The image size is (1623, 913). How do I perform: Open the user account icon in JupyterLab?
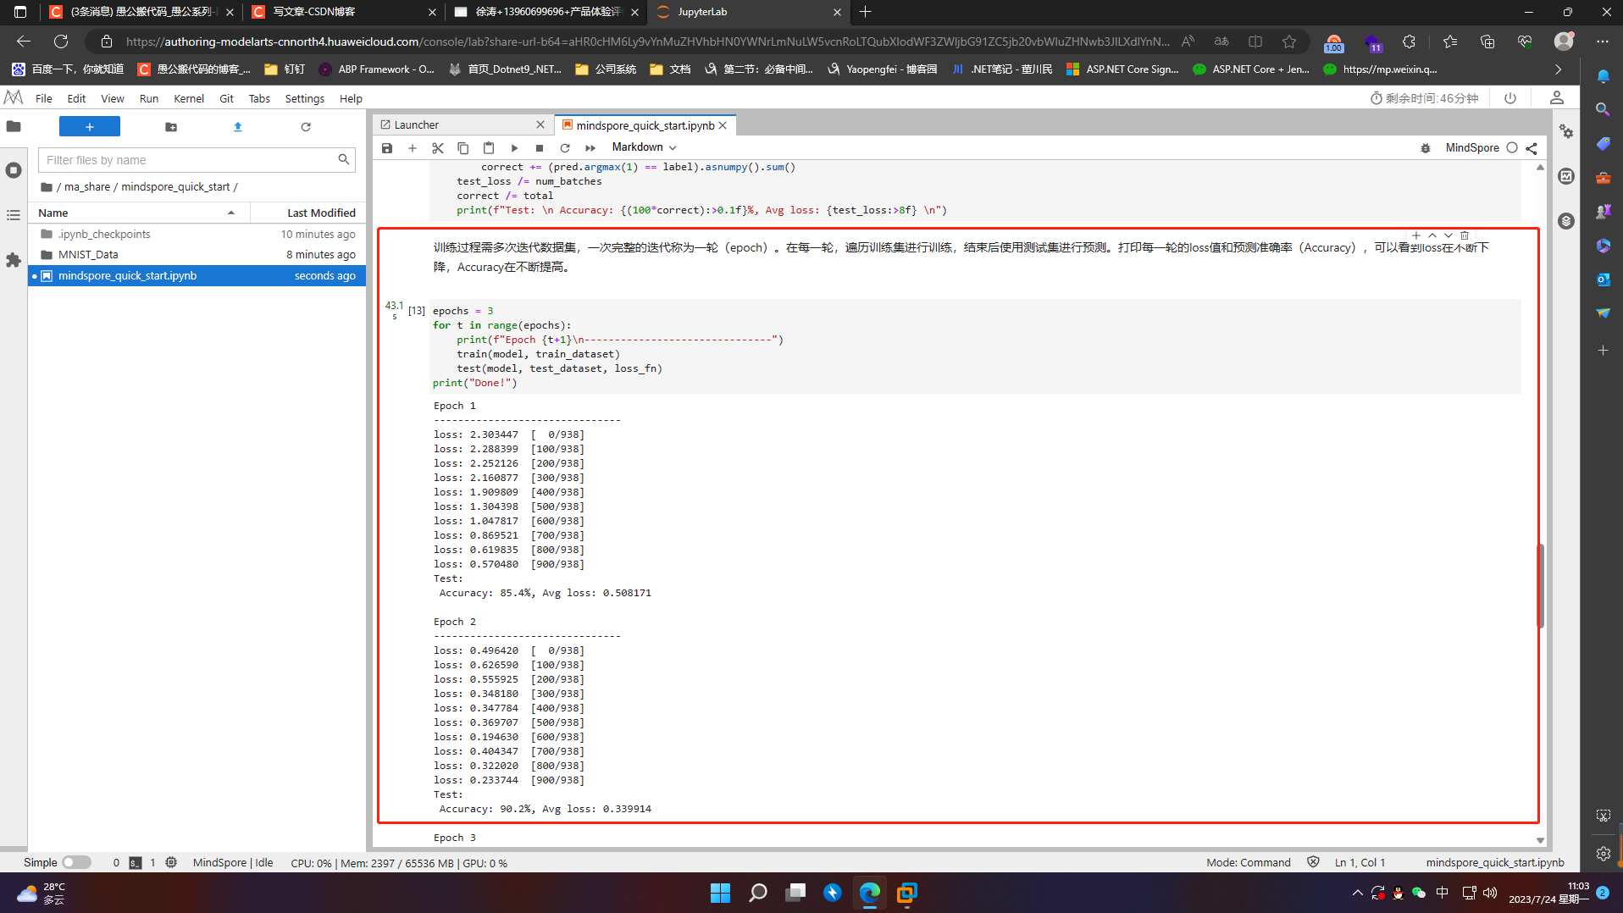click(1557, 98)
